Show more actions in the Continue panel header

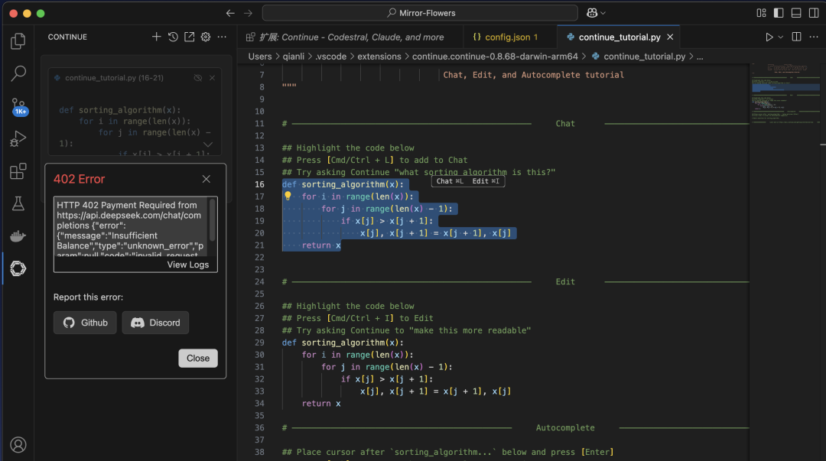pos(222,37)
